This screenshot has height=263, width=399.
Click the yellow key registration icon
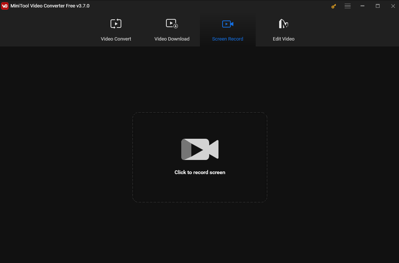tap(333, 6)
